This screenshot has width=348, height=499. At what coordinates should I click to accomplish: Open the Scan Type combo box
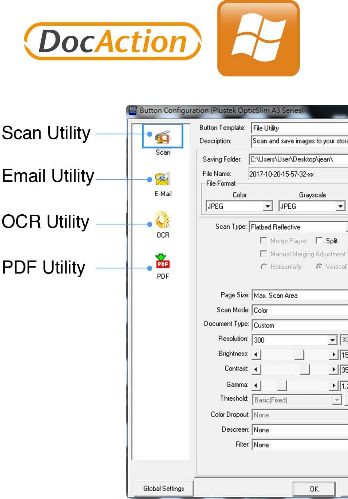click(x=297, y=227)
